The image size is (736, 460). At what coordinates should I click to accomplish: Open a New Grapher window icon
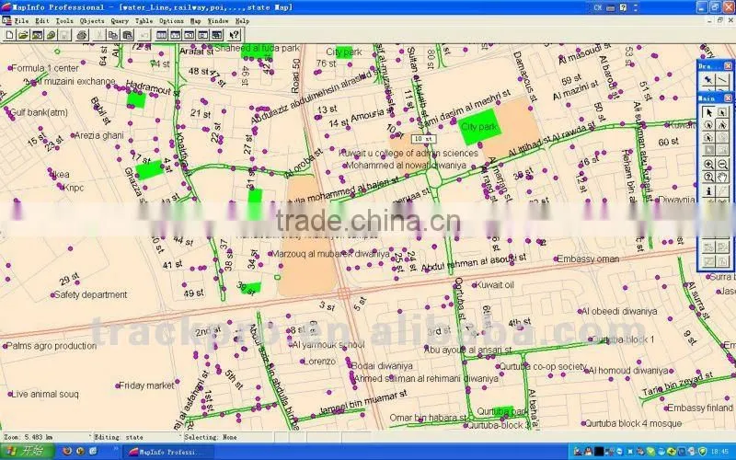tap(190, 35)
